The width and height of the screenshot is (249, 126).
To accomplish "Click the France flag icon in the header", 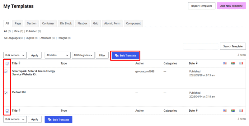I will coord(241,63).
